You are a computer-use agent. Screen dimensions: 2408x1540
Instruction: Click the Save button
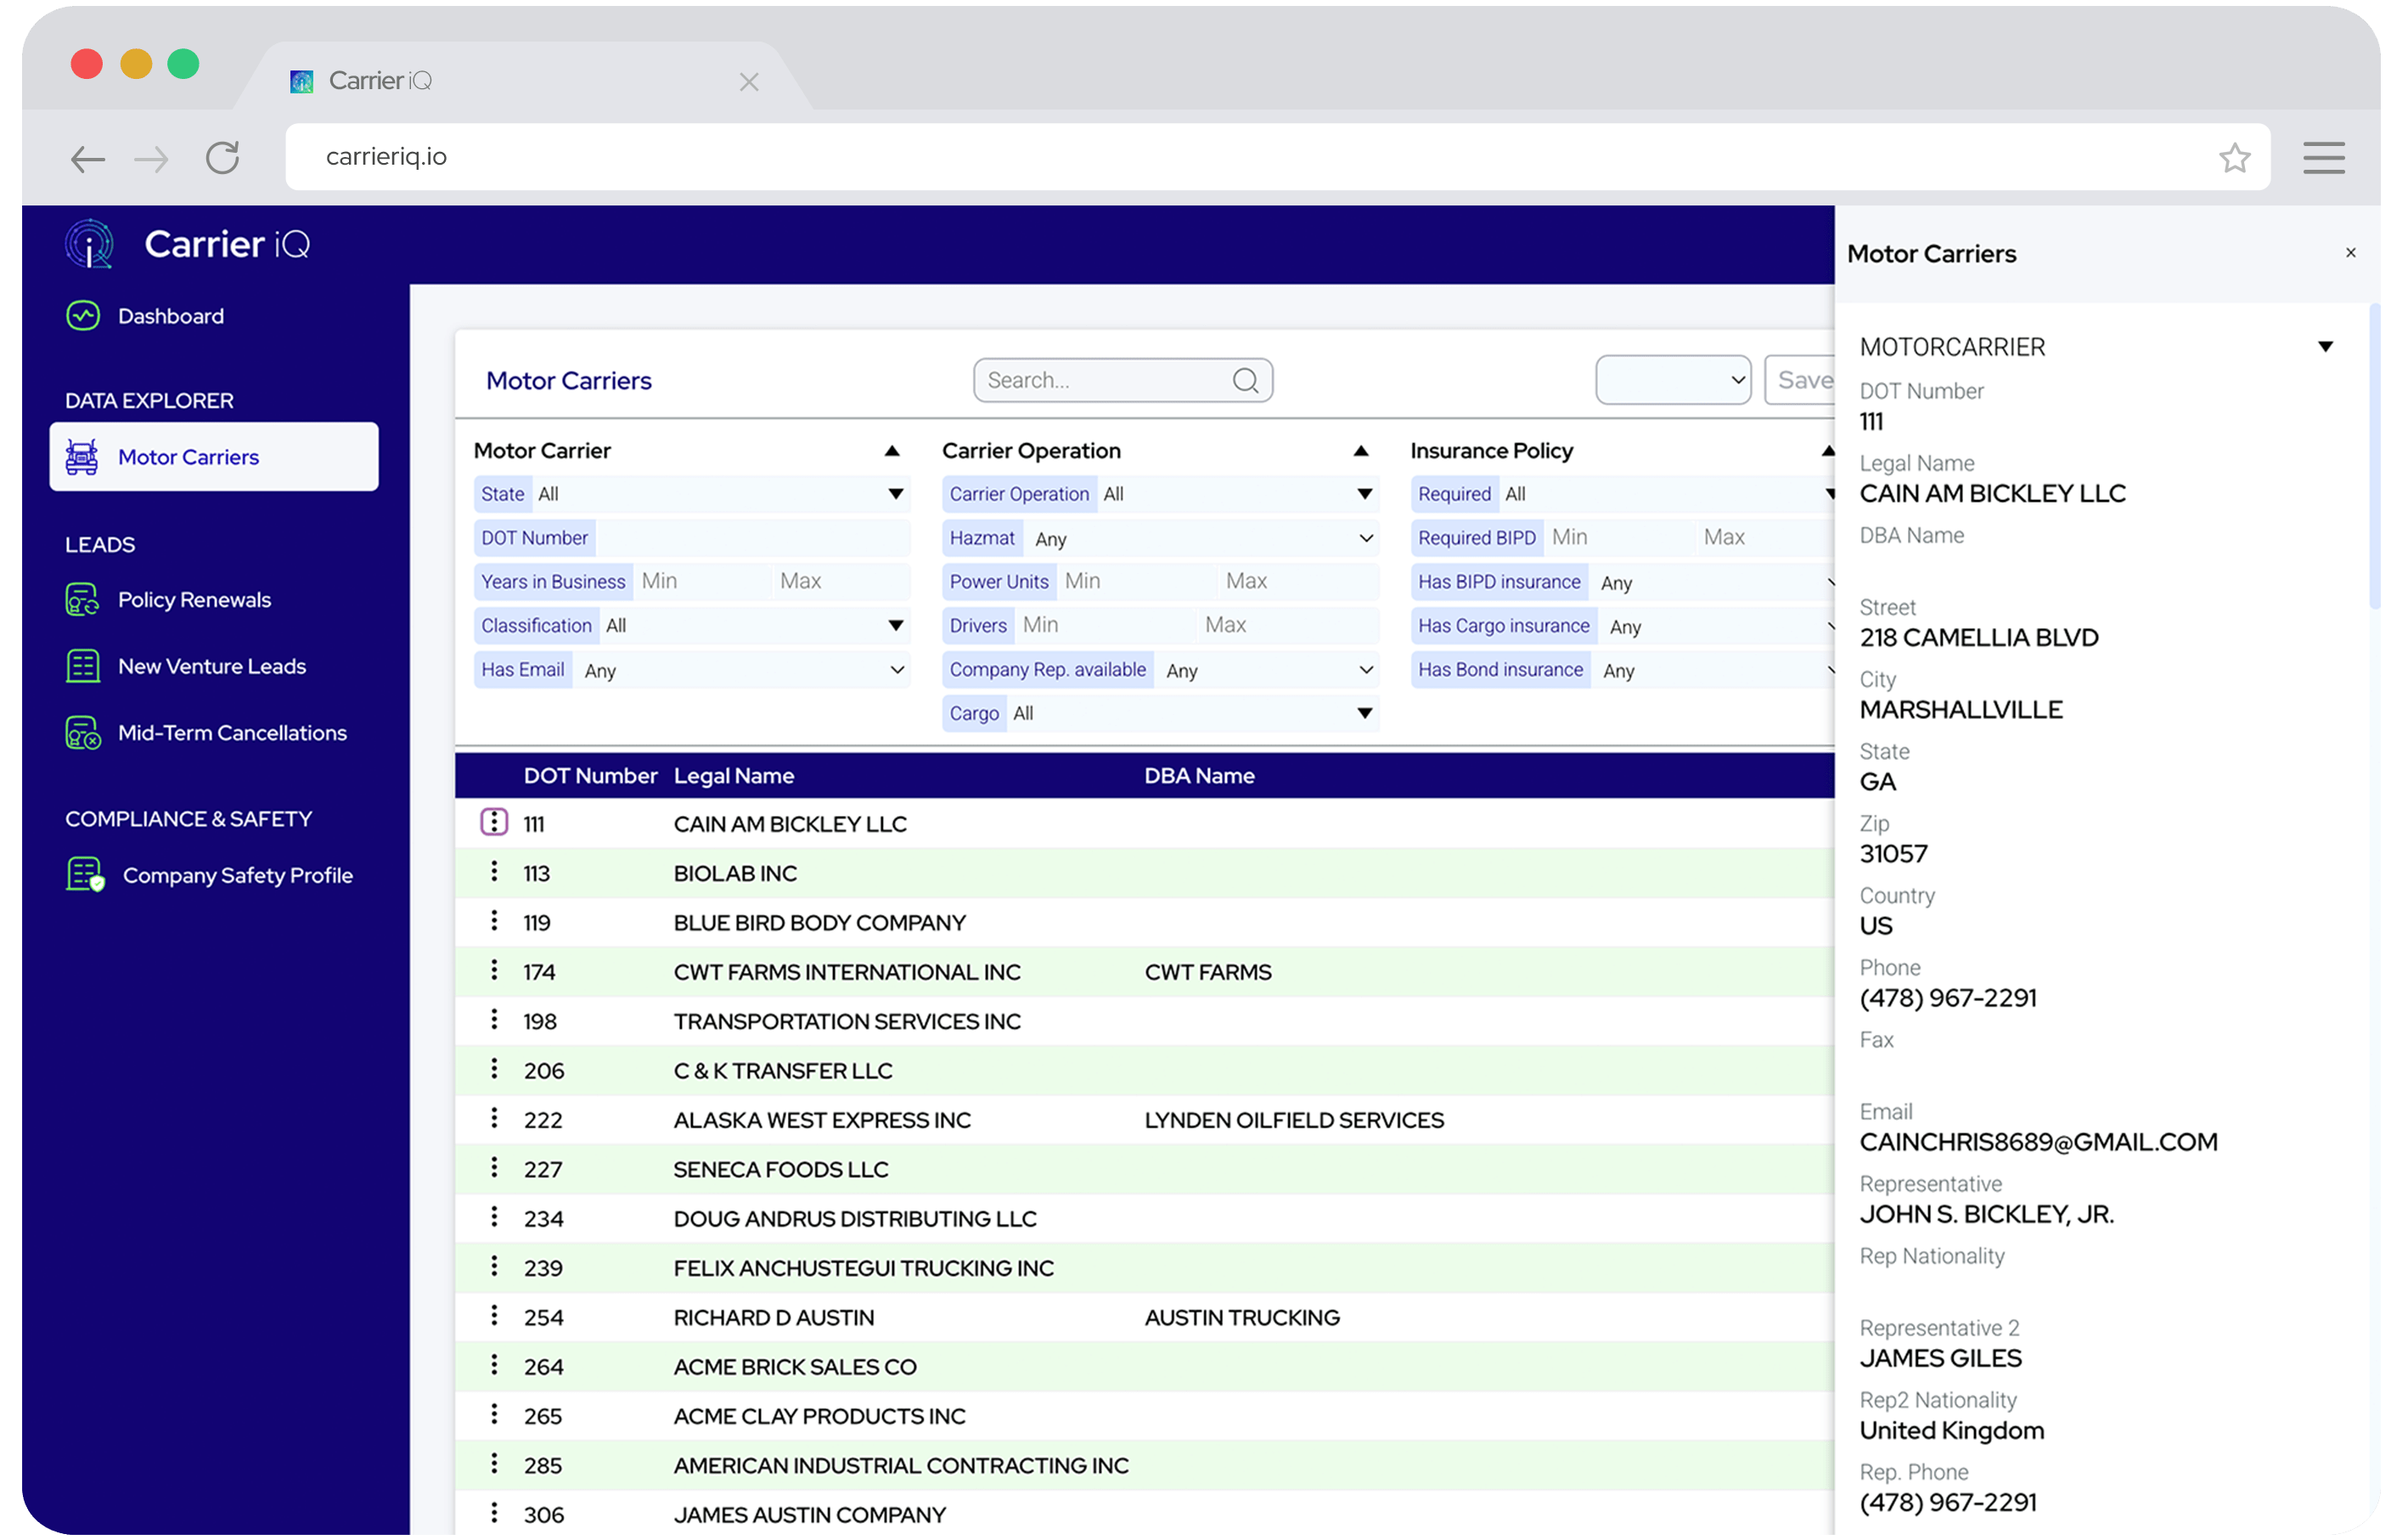pos(1803,381)
